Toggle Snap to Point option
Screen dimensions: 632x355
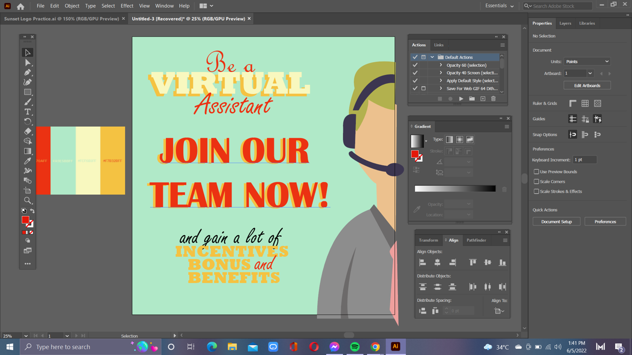(x=573, y=135)
